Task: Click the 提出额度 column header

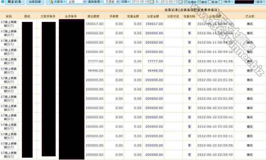Action: 93,16
